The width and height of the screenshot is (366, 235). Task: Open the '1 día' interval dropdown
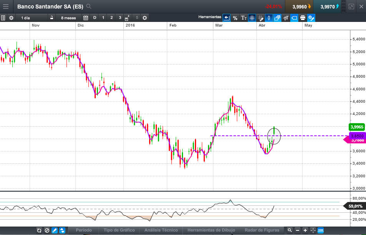[x=25, y=18]
